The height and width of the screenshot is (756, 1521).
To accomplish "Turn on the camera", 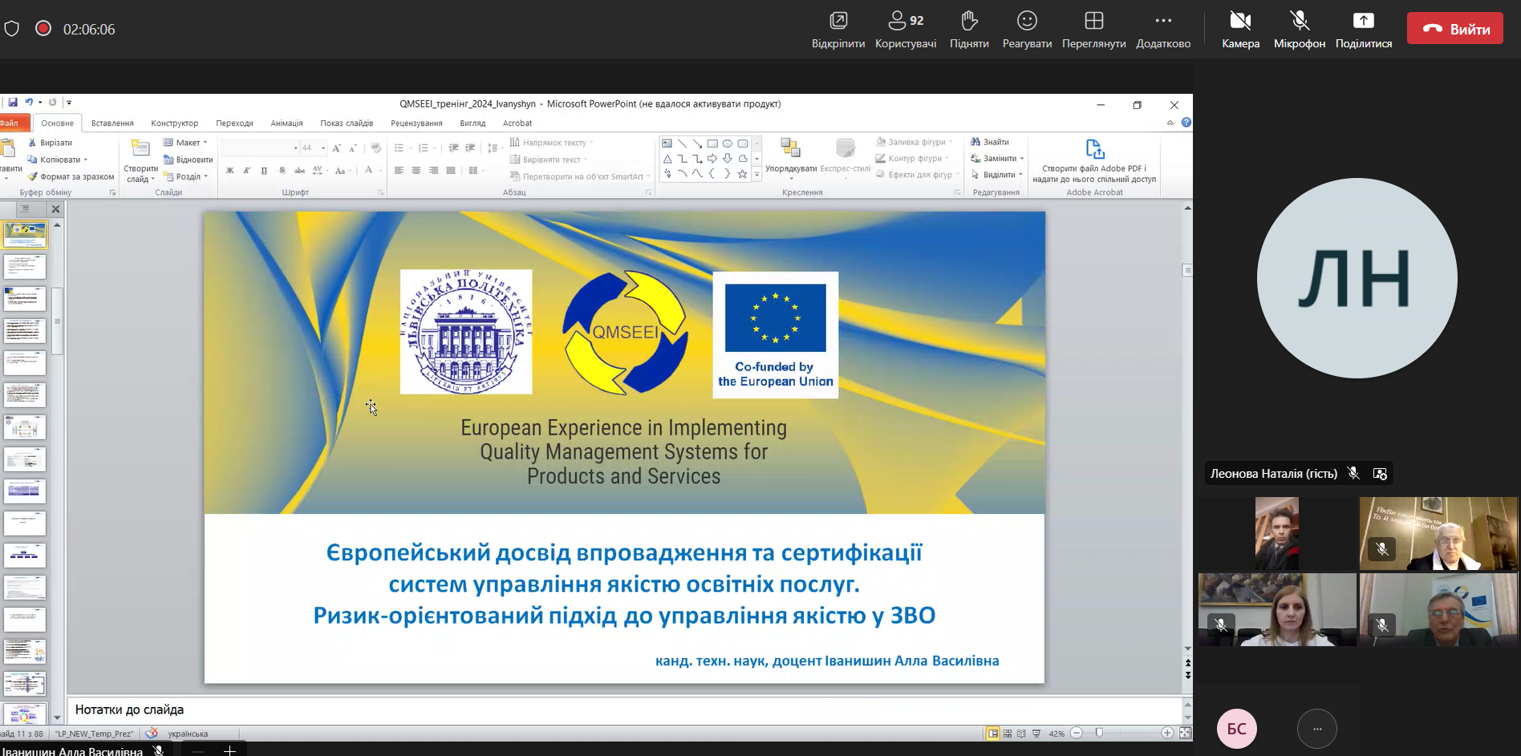I will click(1240, 21).
